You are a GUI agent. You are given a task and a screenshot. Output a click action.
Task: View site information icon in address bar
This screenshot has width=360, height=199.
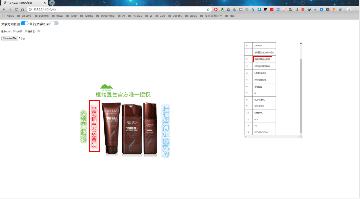[30, 9]
